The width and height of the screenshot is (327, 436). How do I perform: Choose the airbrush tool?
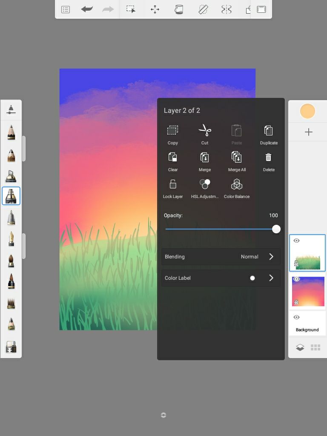(x=11, y=217)
